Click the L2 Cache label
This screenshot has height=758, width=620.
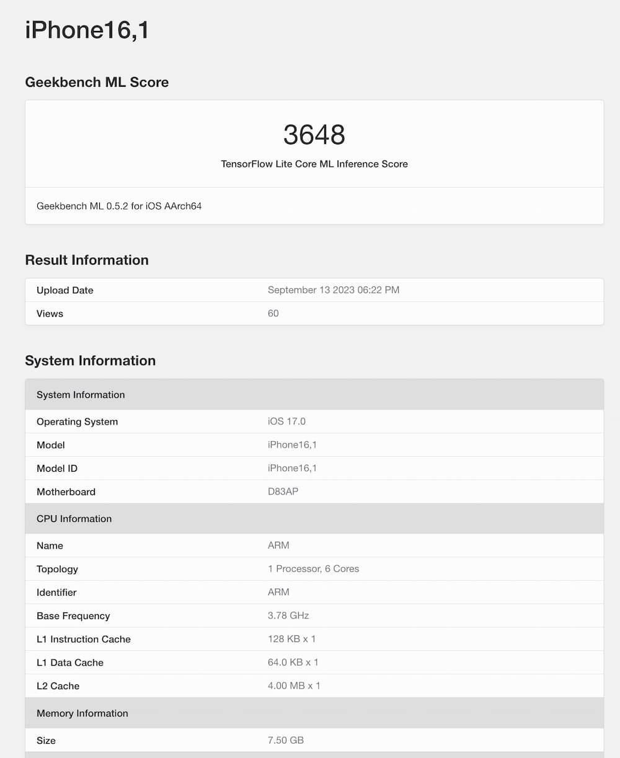(x=58, y=686)
